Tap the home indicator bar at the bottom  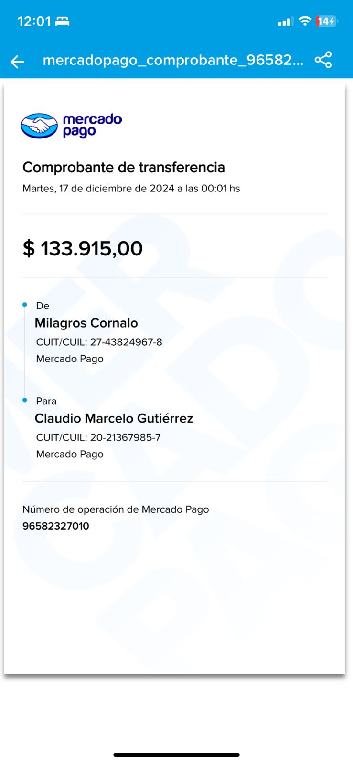coord(176,755)
